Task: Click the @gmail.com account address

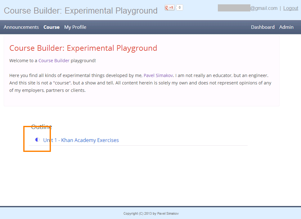Action: coord(264,8)
